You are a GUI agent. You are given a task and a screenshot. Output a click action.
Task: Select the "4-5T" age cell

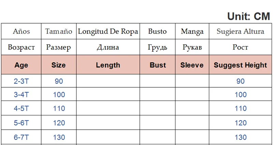[21, 108]
